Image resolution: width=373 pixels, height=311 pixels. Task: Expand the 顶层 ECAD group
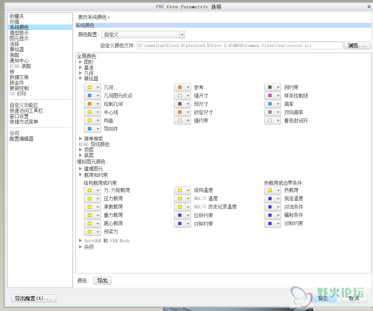point(80,149)
